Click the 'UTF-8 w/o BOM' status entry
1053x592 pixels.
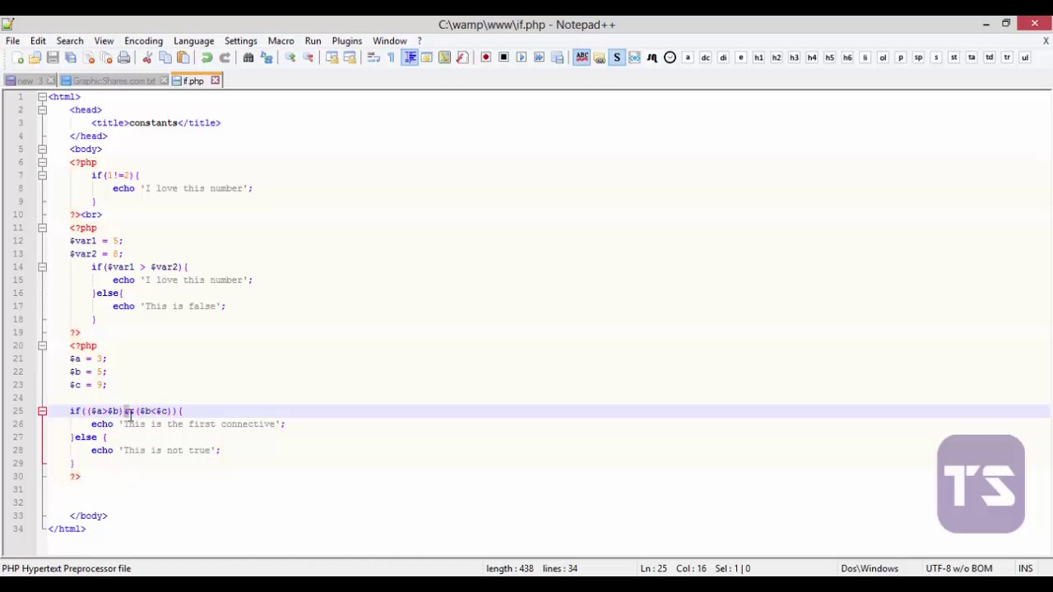point(958,568)
